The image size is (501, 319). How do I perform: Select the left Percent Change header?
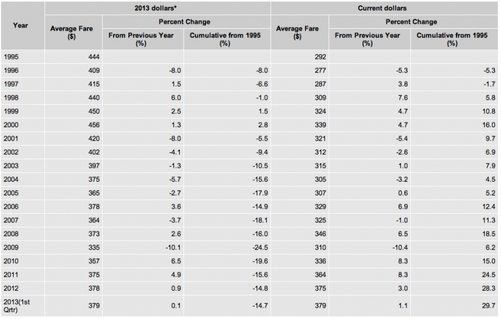(186, 22)
